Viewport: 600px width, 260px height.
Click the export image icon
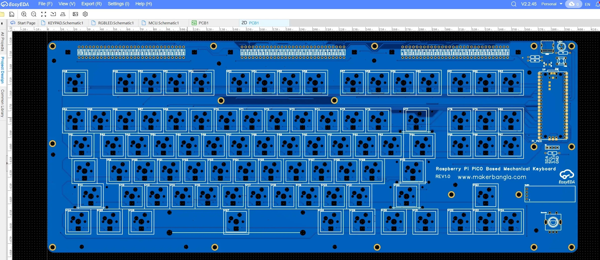(x=75, y=14)
